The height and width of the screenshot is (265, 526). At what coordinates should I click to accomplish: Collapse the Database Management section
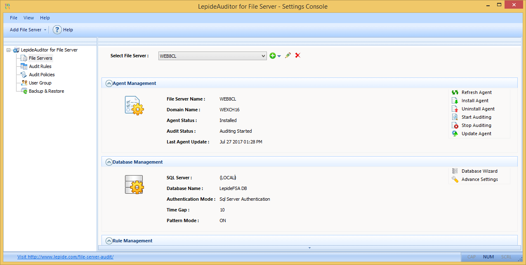coord(109,162)
